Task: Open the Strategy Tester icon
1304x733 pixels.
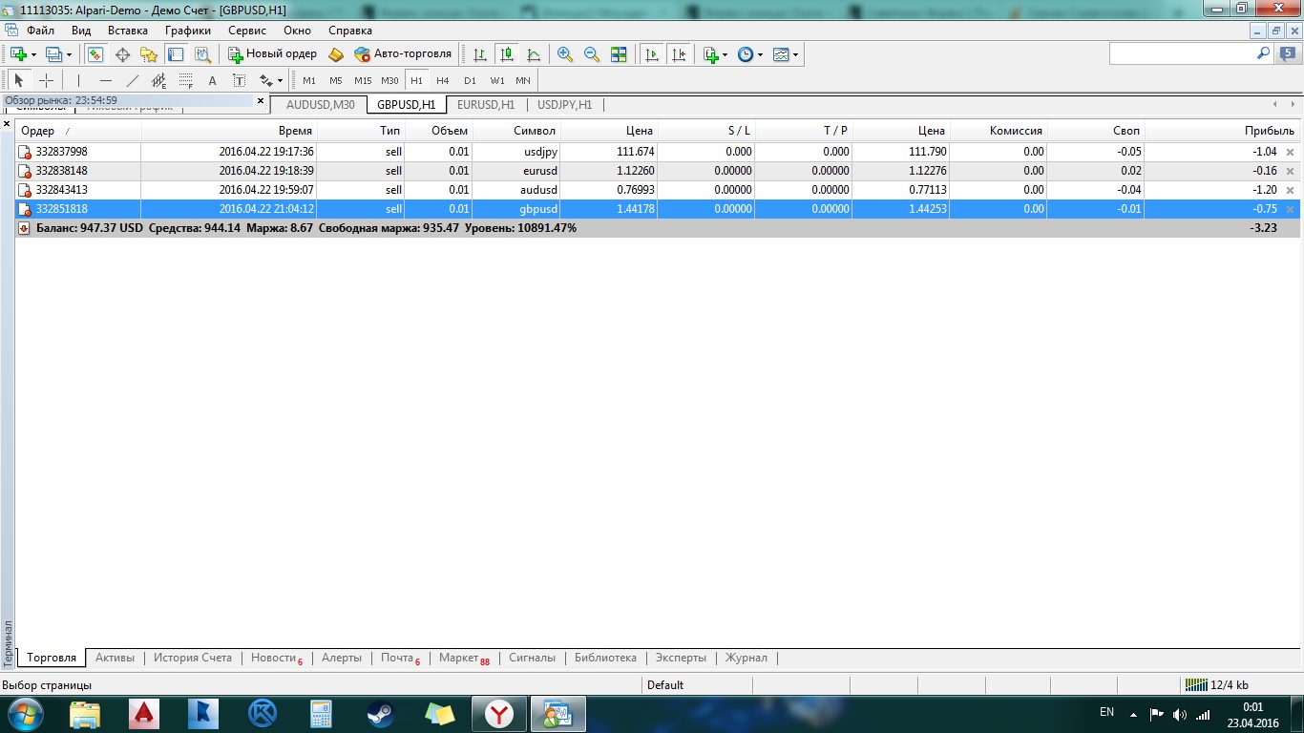Action: point(202,54)
